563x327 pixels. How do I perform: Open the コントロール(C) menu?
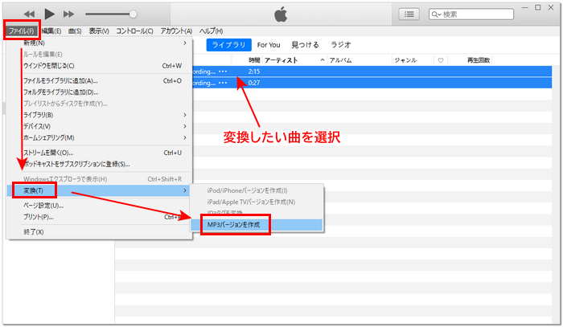tap(134, 31)
